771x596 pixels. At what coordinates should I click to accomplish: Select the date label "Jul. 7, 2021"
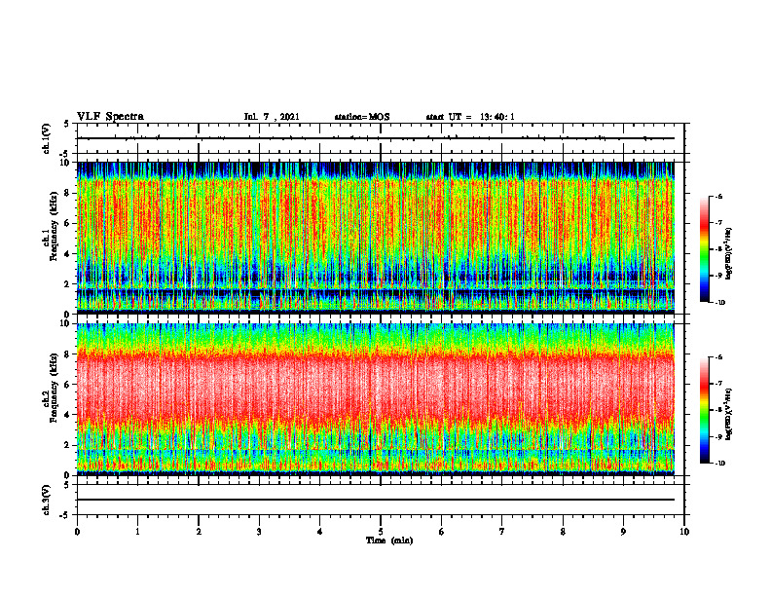(x=272, y=117)
